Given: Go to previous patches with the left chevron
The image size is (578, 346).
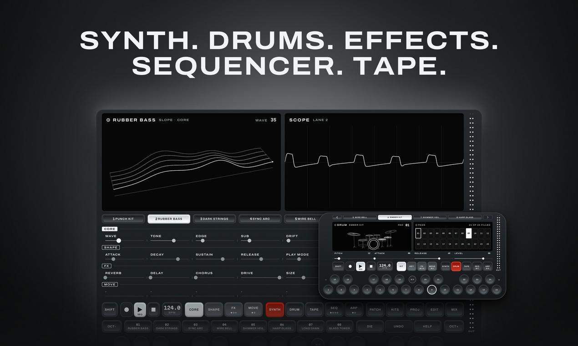Looking at the screenshot, I should (x=337, y=217).
